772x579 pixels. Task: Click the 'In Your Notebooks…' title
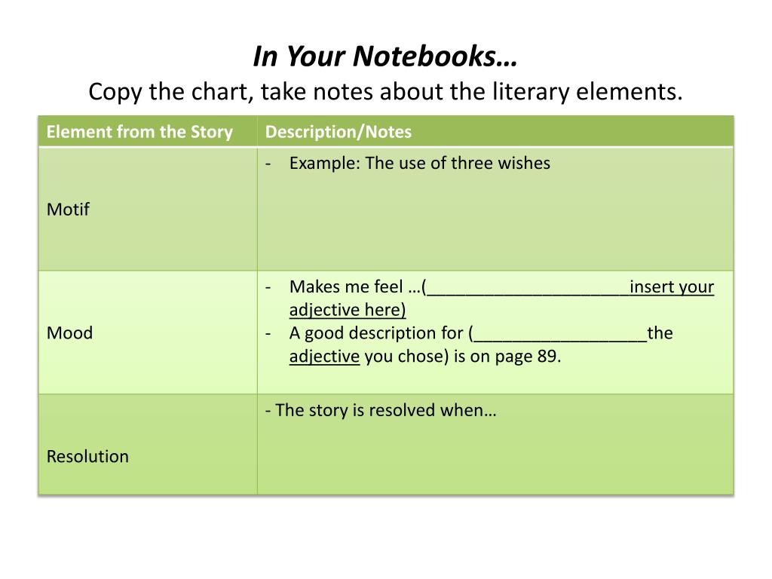(385, 56)
